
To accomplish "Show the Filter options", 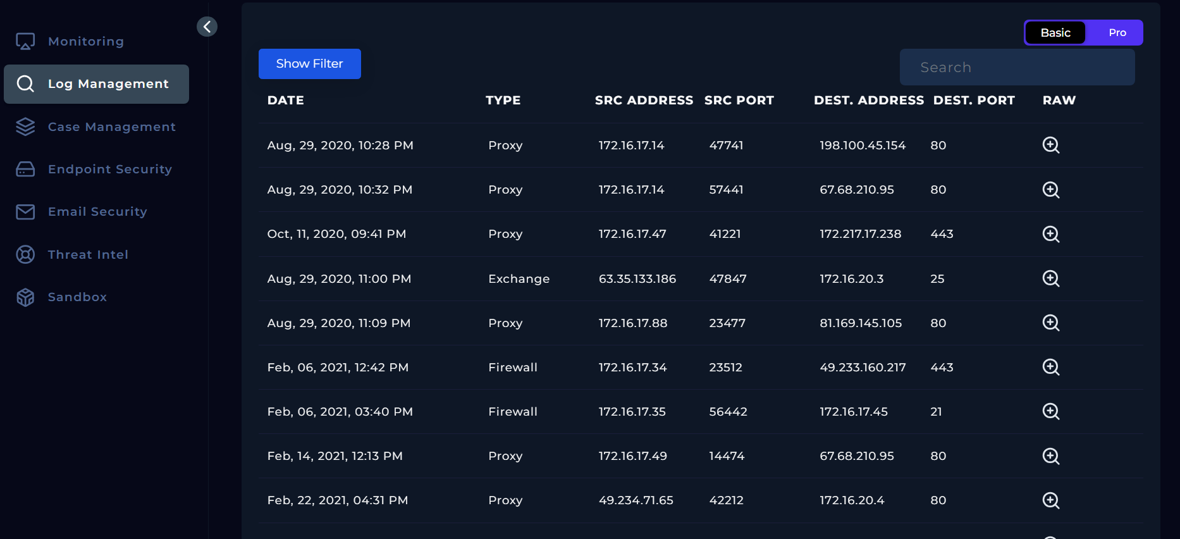I will coord(309,64).
